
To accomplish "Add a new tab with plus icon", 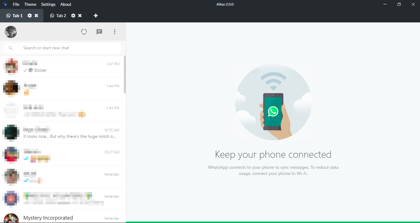I will 96,16.
